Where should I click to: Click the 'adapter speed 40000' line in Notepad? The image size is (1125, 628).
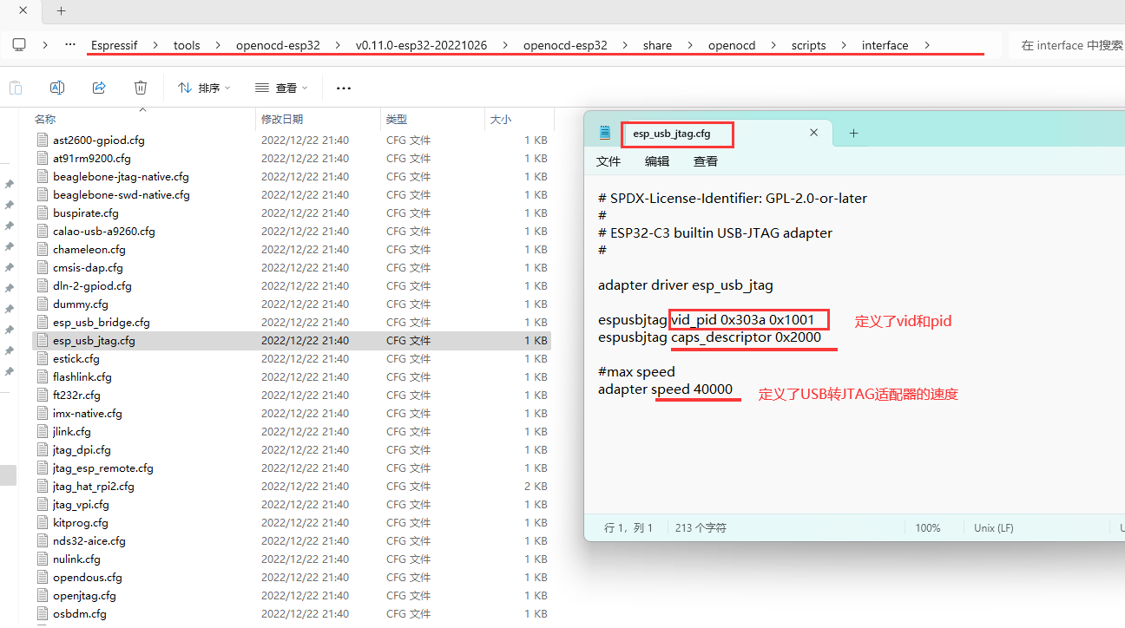click(x=665, y=389)
